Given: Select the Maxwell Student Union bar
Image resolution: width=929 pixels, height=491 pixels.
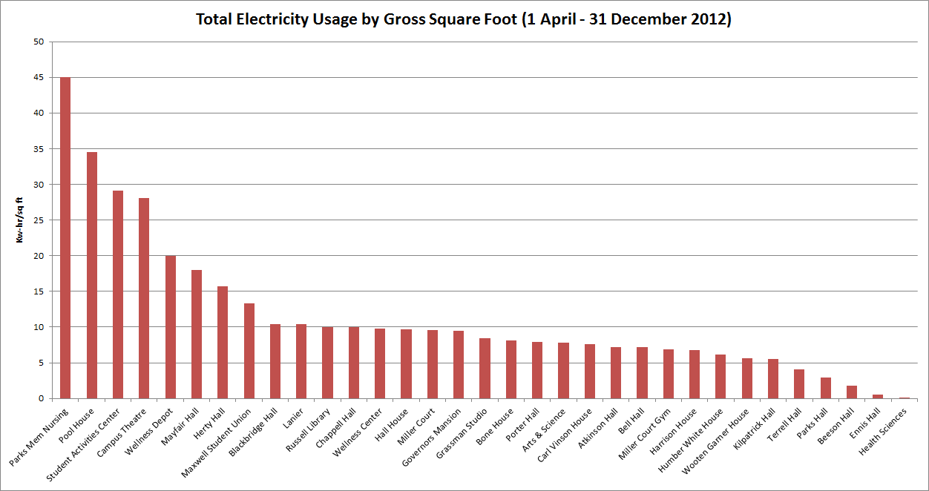Looking at the screenshot, I should coord(249,351).
